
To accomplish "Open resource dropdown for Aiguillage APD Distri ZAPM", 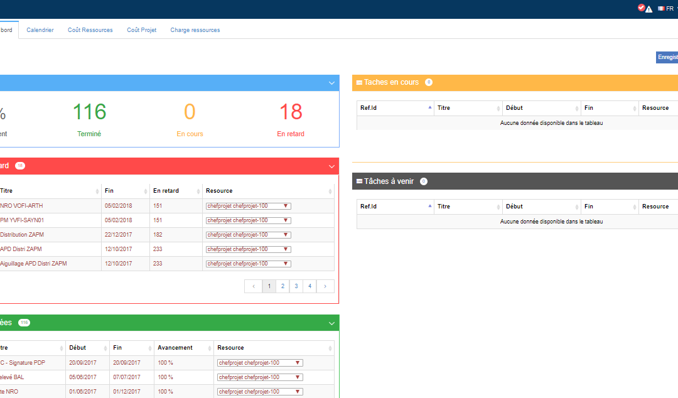I will (x=248, y=264).
